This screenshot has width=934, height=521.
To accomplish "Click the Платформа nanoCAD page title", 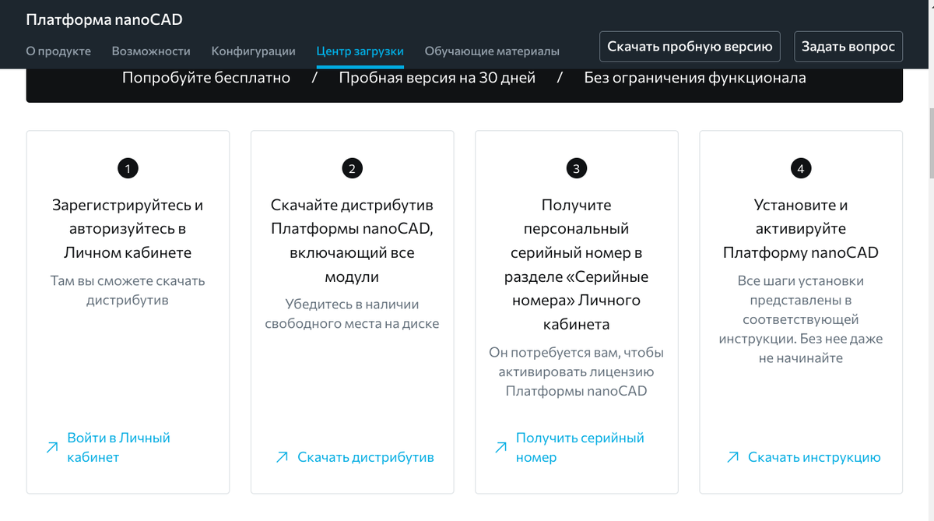I will (104, 20).
